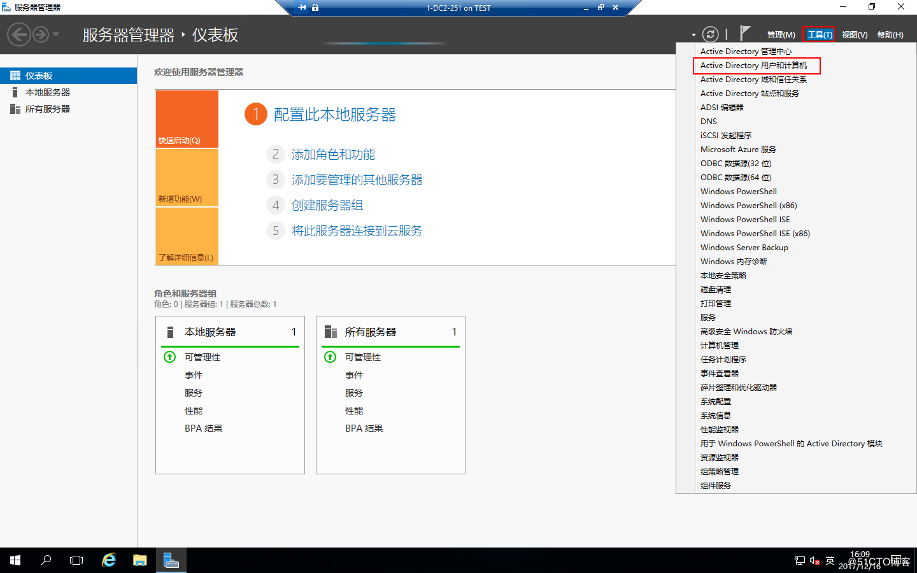Expand the dropdown arrow beside refresh icon
The height and width of the screenshot is (573, 917).
pyautogui.click(x=693, y=35)
